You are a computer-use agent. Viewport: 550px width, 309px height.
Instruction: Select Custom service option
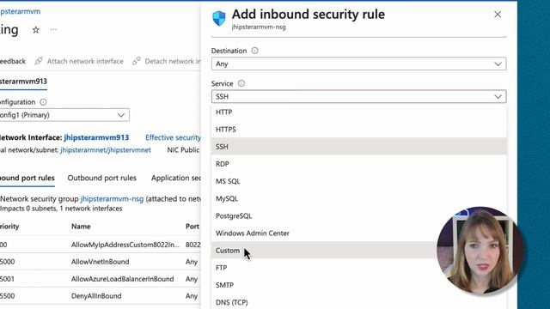click(358, 251)
